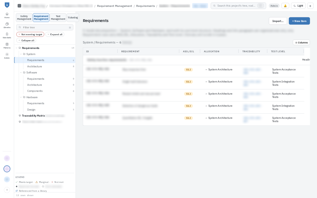317x198 pixels.
Task: Open the Ticketing tab
Action: click(73, 18)
